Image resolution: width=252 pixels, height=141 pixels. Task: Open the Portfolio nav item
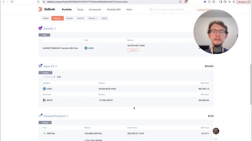tap(67, 9)
